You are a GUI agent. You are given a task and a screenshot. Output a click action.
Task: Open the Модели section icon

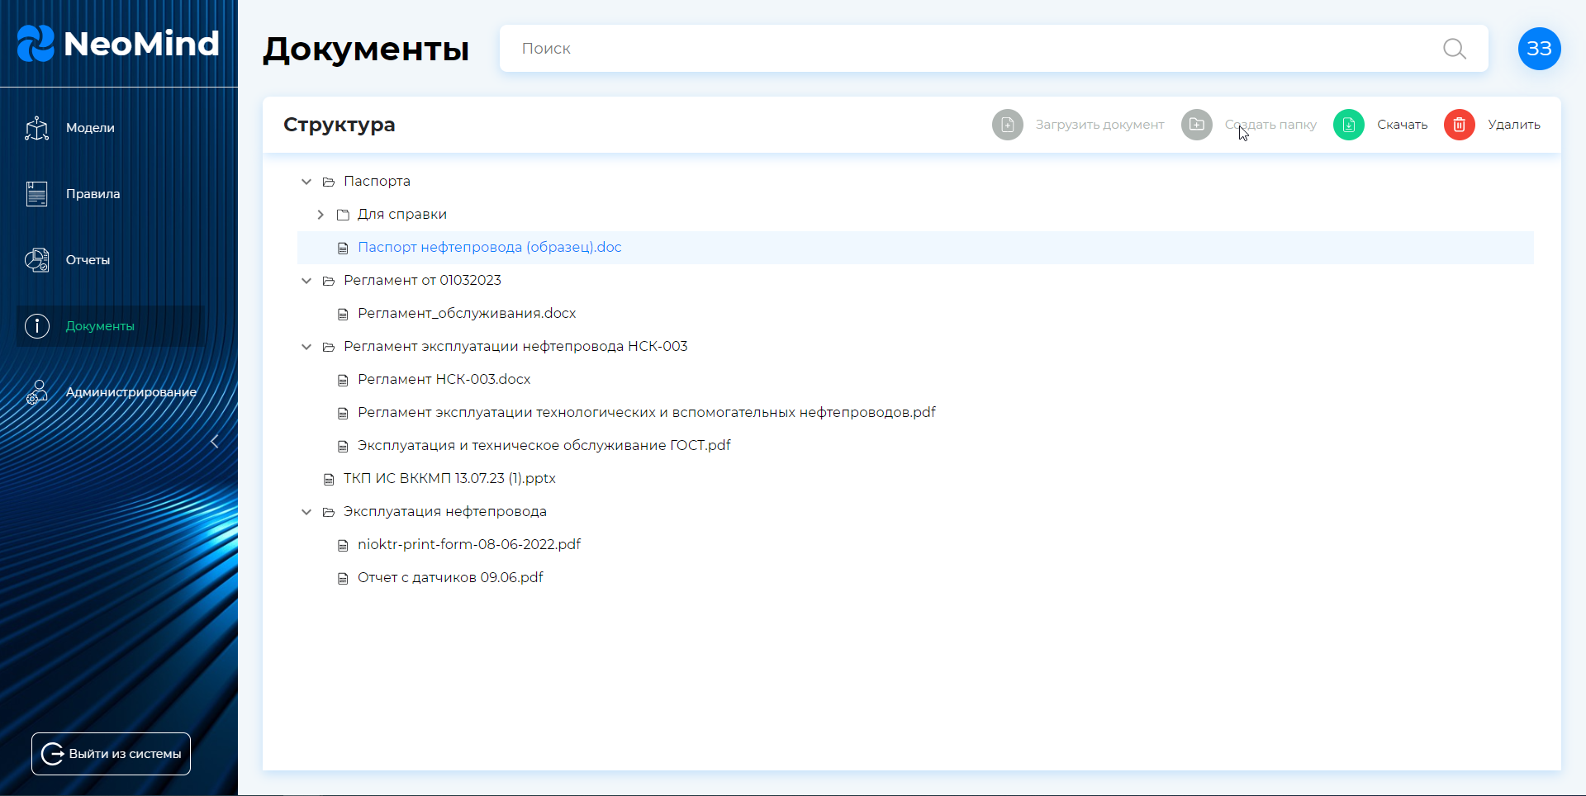click(x=37, y=128)
